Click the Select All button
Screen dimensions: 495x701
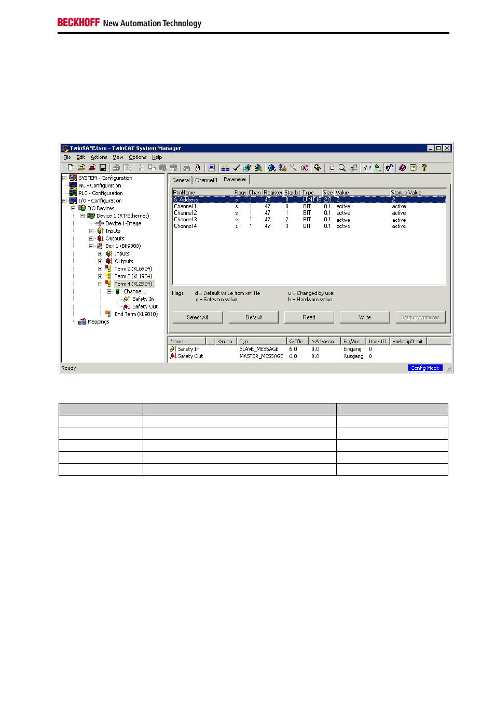(x=198, y=317)
